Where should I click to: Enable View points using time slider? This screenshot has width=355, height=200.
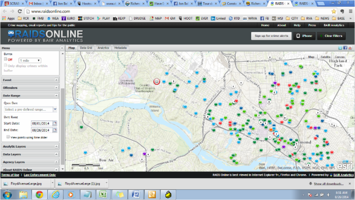tap(5, 137)
